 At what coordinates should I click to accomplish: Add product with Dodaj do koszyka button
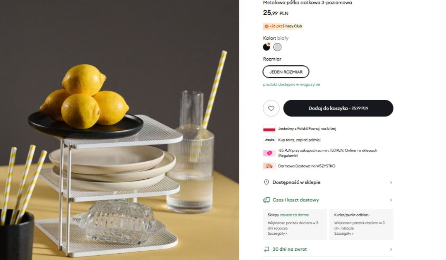click(338, 108)
